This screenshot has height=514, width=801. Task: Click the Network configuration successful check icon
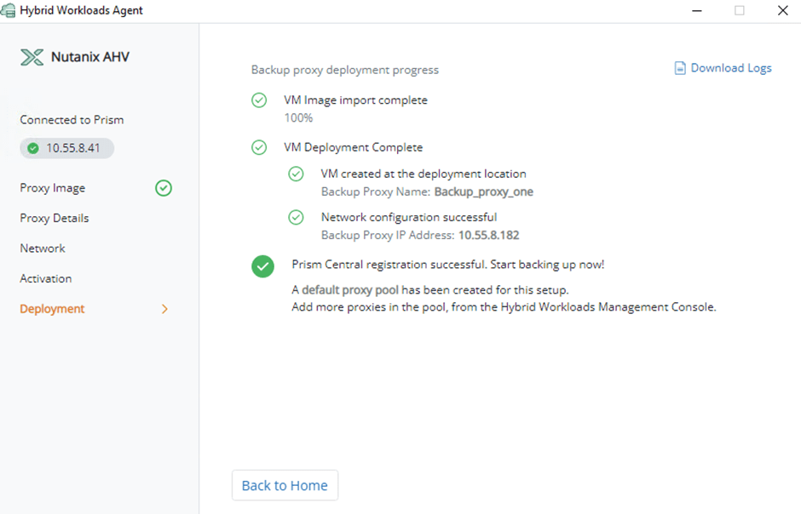coord(296,217)
